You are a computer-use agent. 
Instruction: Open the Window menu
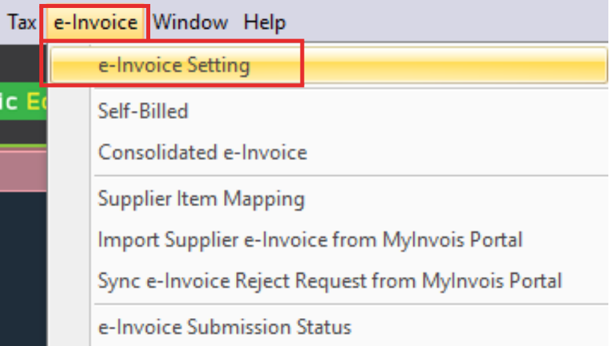point(190,23)
